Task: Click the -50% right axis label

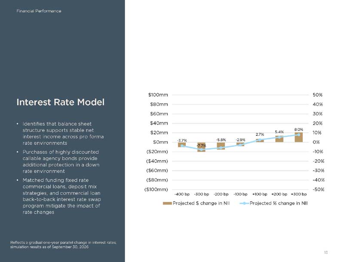Action: [318, 189]
